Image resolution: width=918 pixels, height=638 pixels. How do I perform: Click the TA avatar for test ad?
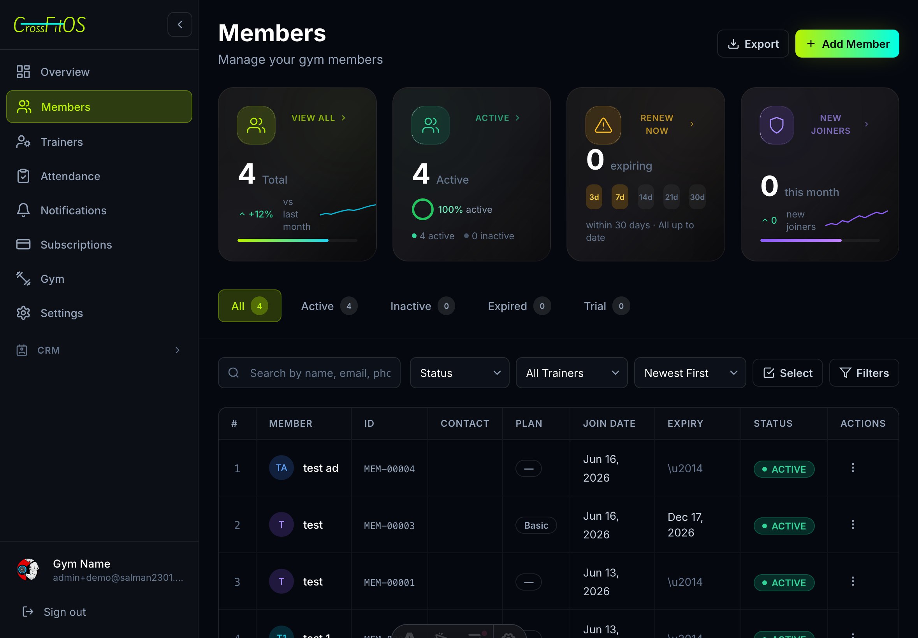tap(281, 468)
